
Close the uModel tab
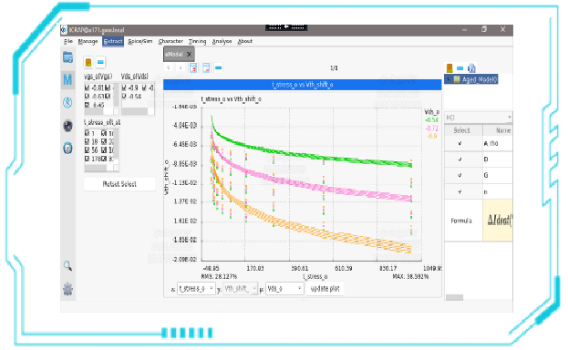[x=189, y=55]
